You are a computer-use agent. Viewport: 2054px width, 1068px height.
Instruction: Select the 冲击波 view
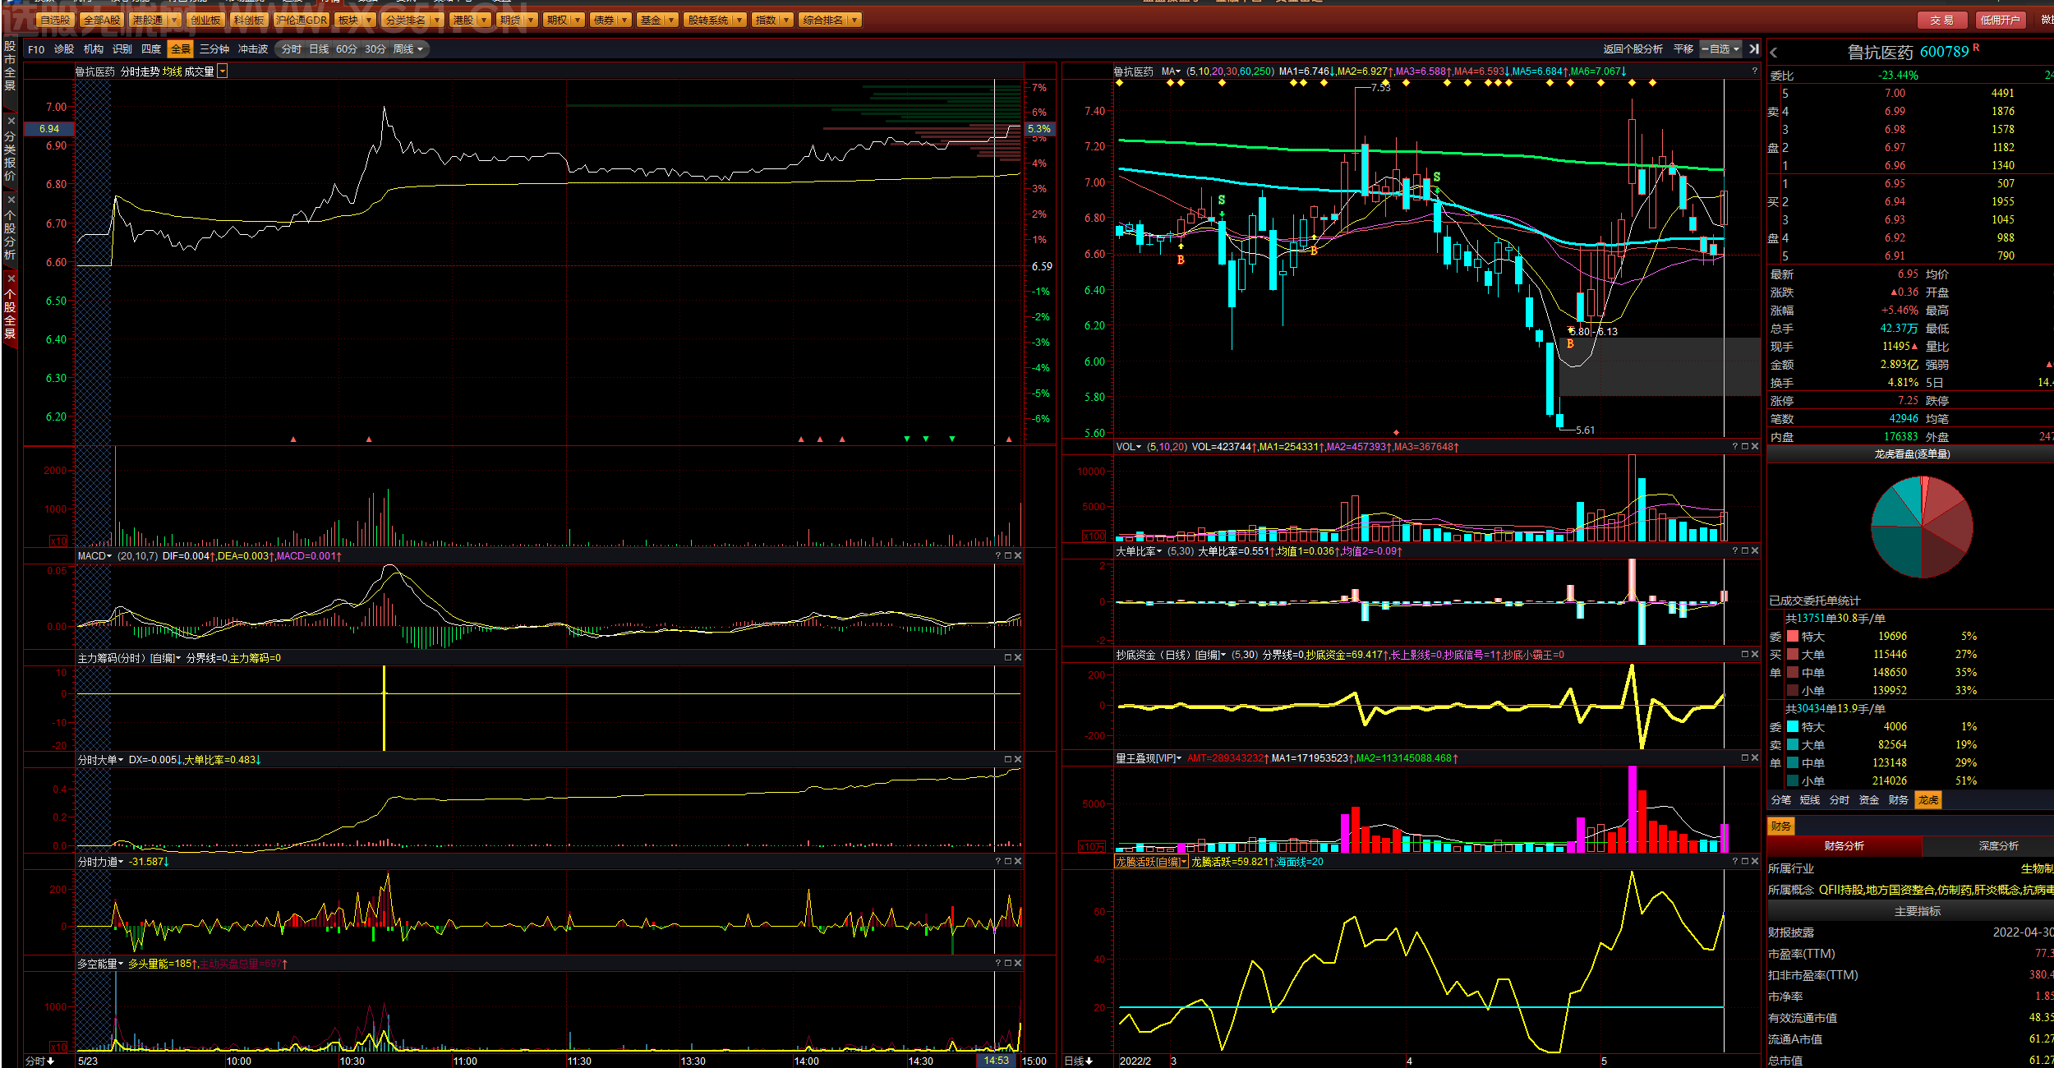(253, 49)
